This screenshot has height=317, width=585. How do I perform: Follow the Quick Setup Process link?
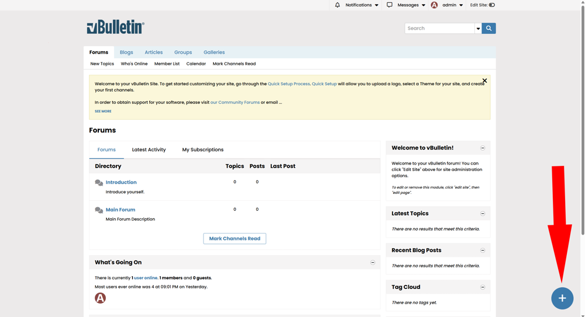(289, 84)
